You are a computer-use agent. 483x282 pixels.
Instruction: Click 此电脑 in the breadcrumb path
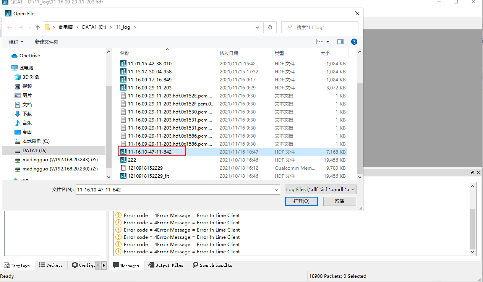tap(65, 27)
